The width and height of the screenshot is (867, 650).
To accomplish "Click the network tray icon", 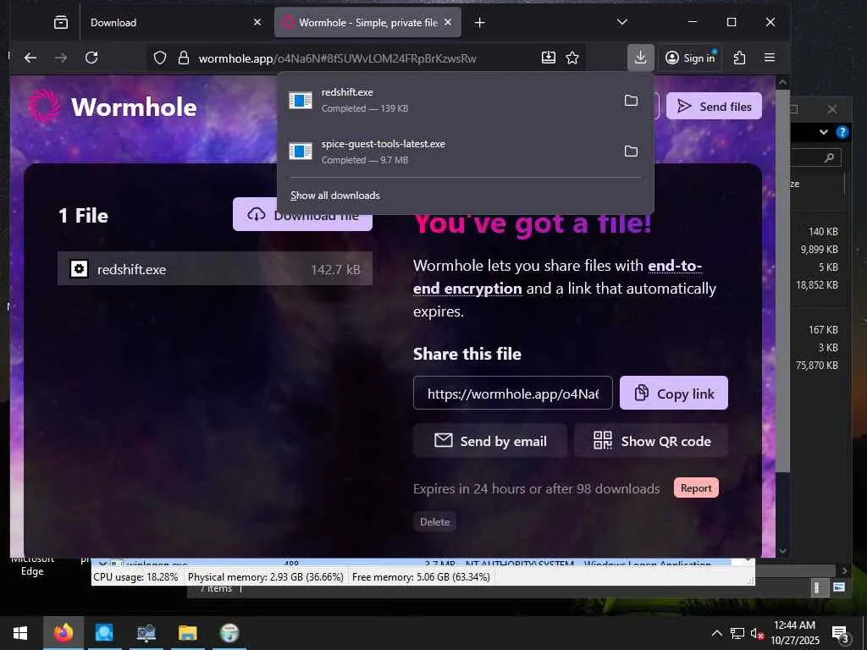I will click(737, 633).
